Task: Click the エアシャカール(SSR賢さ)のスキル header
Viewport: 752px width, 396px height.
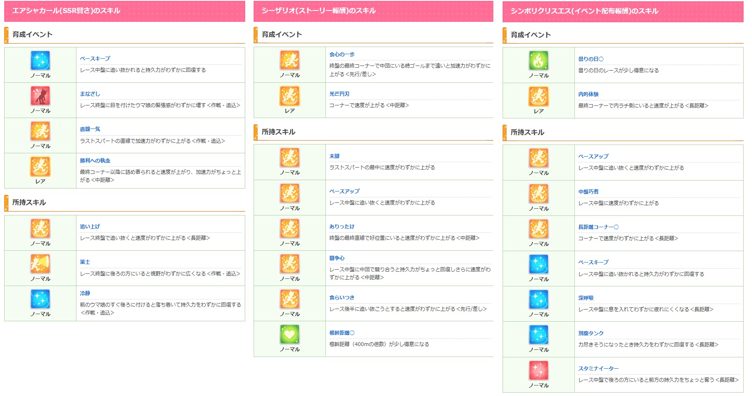Action: pos(125,11)
